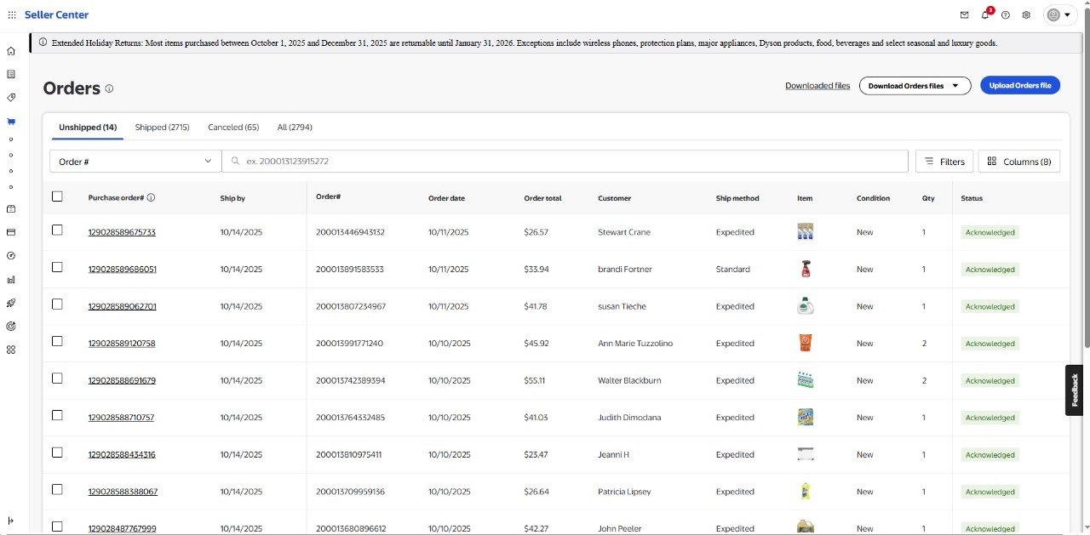Go to Home in the sidebar
Viewport: 1090px width, 535px height.
coord(11,51)
